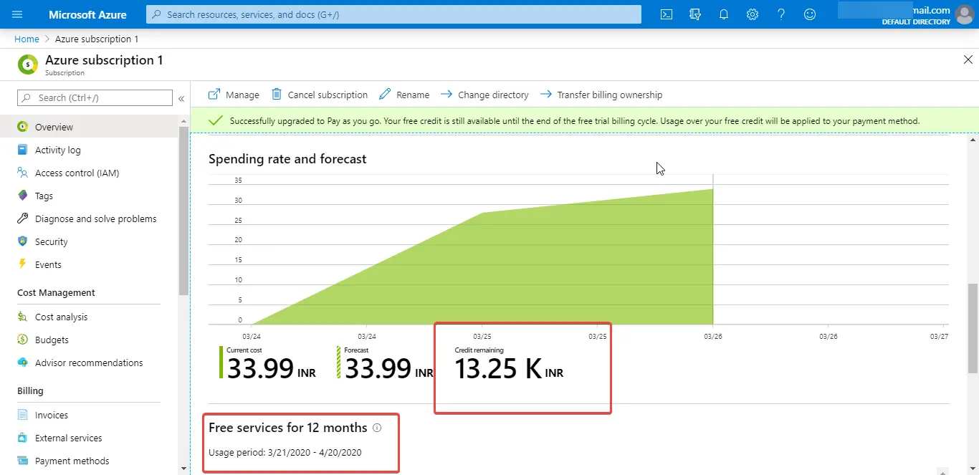Click the Usage period date text
This screenshot has width=979, height=475.
click(x=285, y=452)
